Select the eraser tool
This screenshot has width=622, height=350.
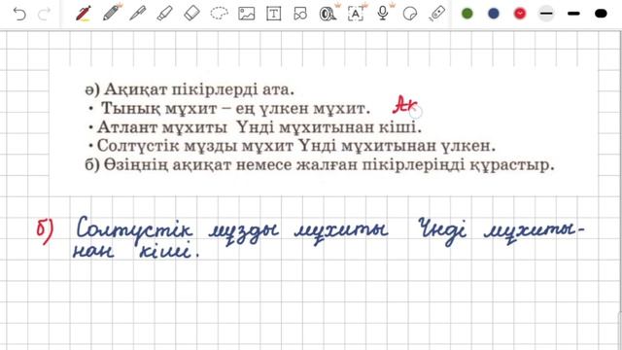coord(192,14)
